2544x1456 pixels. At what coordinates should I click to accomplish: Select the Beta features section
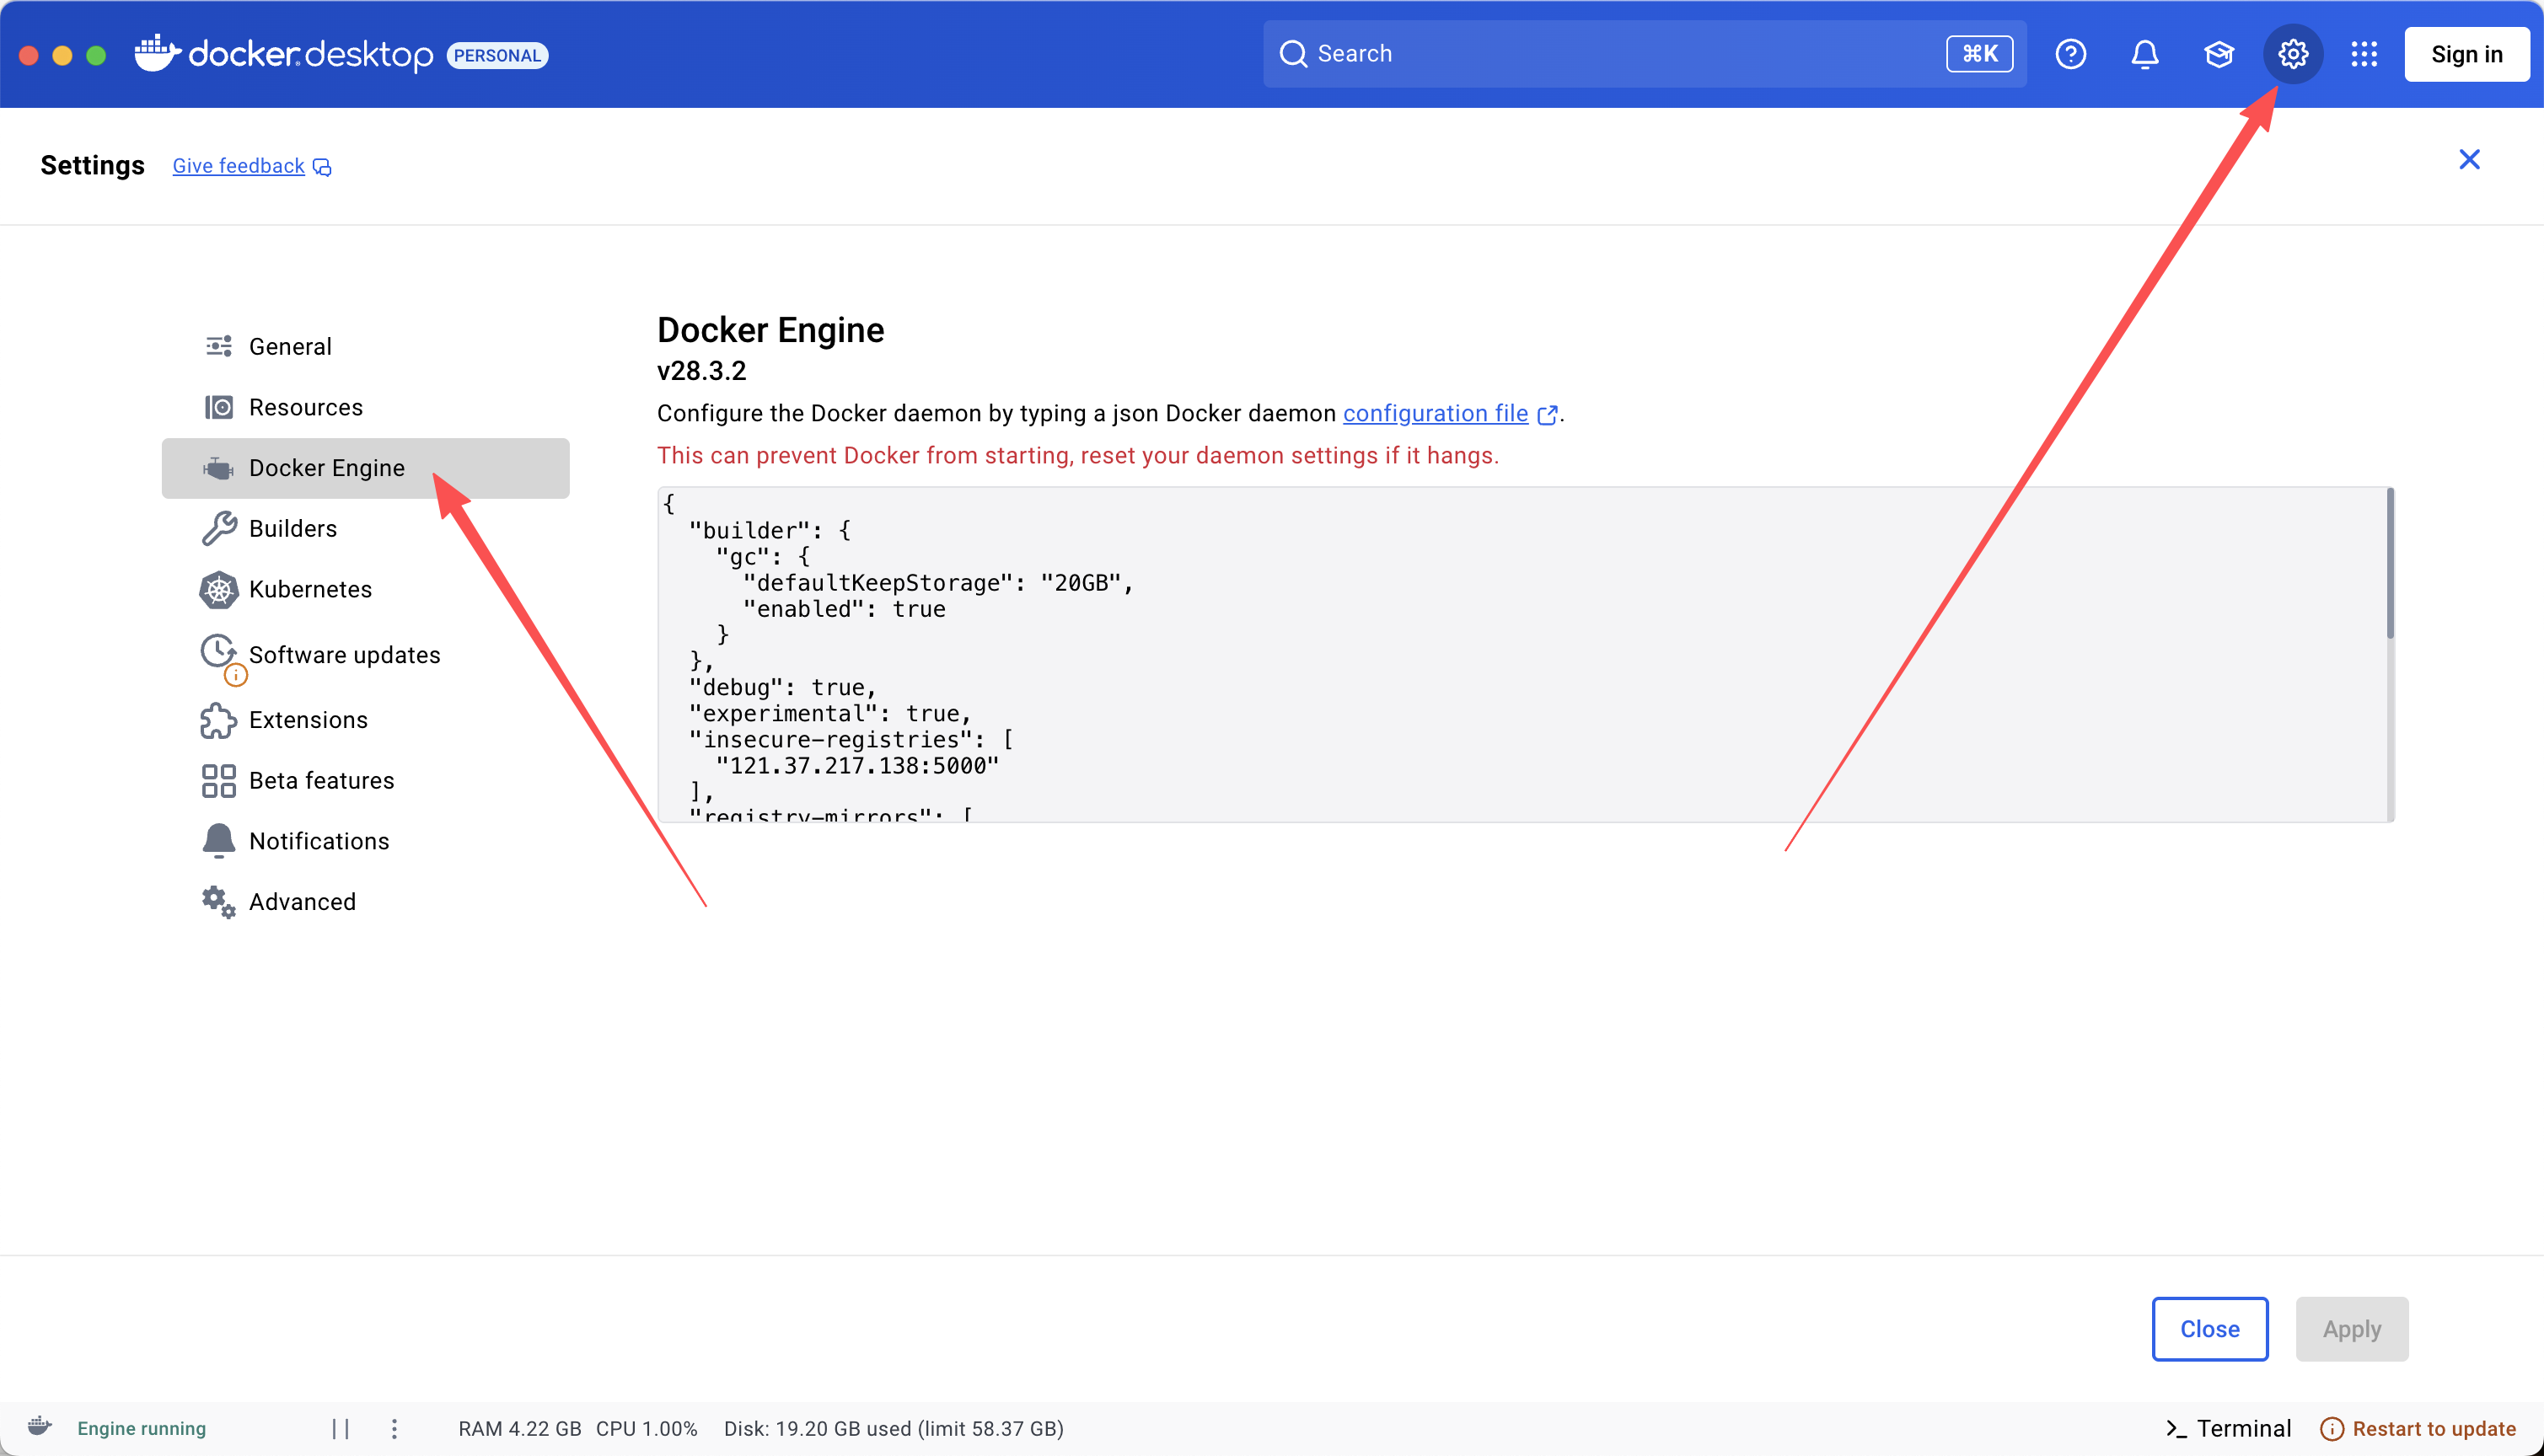pos(321,780)
